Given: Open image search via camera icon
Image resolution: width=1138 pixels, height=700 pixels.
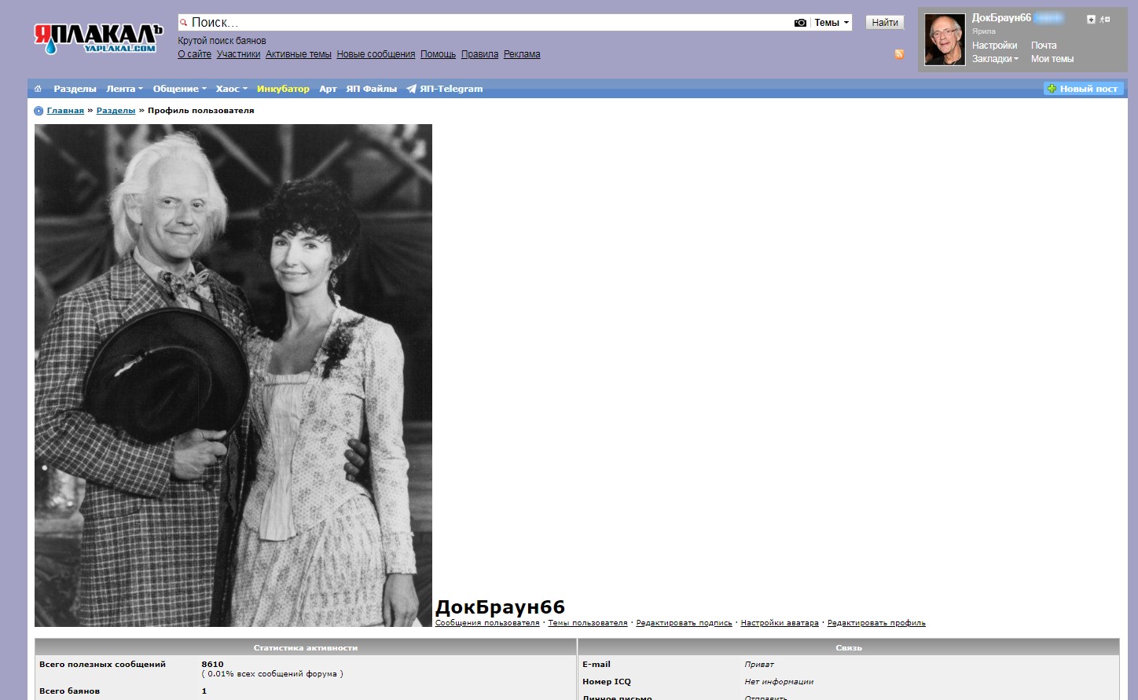Looking at the screenshot, I should click(x=800, y=23).
